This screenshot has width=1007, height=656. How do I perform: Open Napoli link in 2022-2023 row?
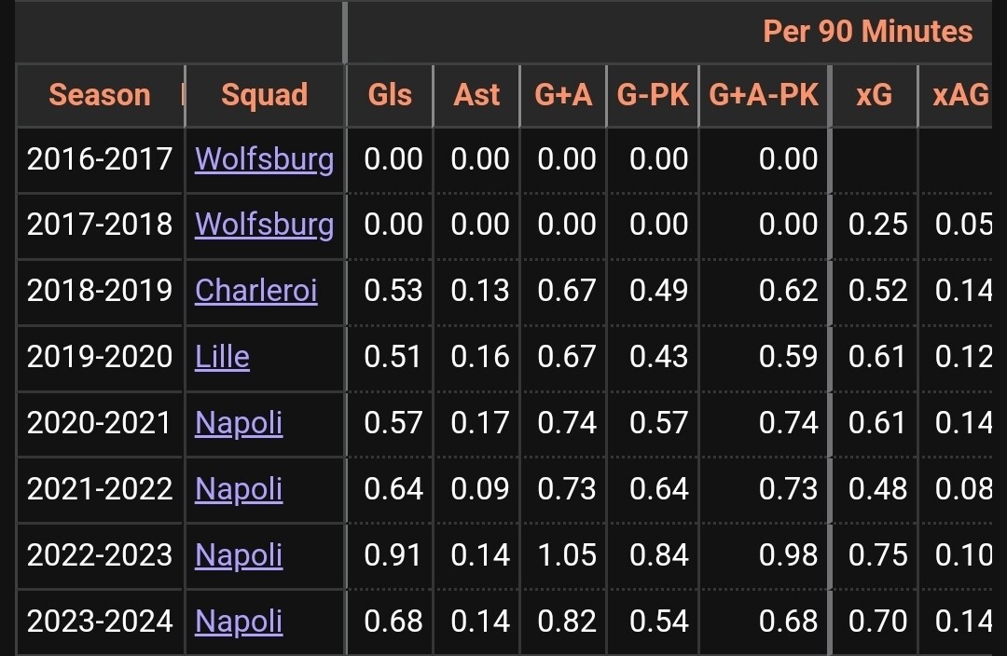[x=239, y=555]
